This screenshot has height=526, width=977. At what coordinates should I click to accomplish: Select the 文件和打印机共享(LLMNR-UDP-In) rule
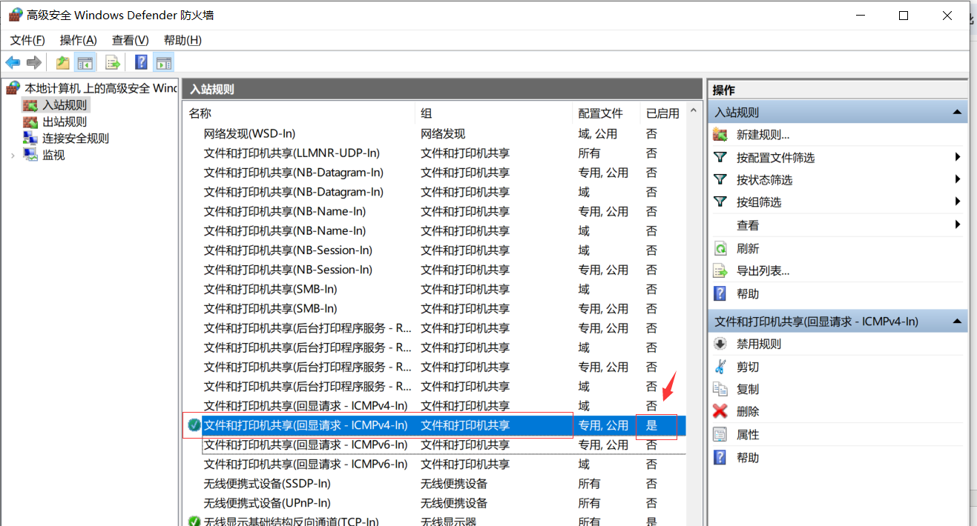tap(292, 153)
